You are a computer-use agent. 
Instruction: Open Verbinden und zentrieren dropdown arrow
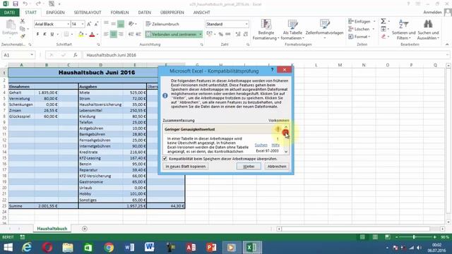201,35
